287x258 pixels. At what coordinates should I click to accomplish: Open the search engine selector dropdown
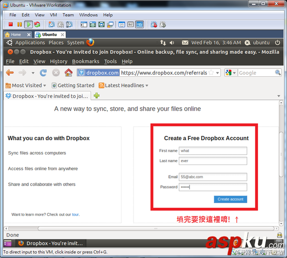234,73
